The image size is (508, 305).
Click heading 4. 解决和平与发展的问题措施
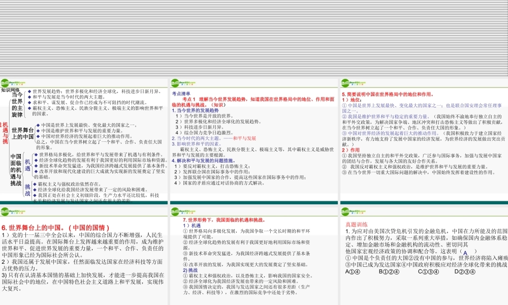click(x=204, y=161)
